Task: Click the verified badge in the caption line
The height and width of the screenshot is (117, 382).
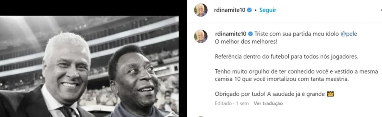Action: coord(250,34)
